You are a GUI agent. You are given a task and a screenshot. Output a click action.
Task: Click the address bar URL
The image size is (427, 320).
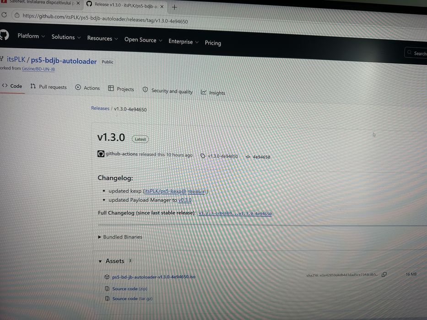(x=105, y=18)
